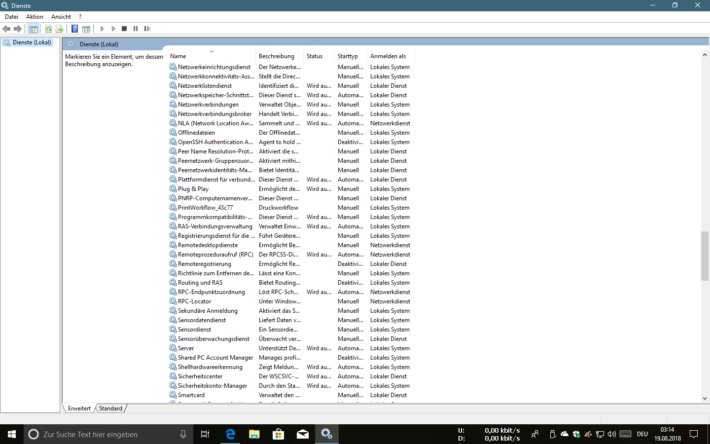Select the RPC-Endpunktzuordnung service
The width and height of the screenshot is (710, 444).
(x=212, y=292)
